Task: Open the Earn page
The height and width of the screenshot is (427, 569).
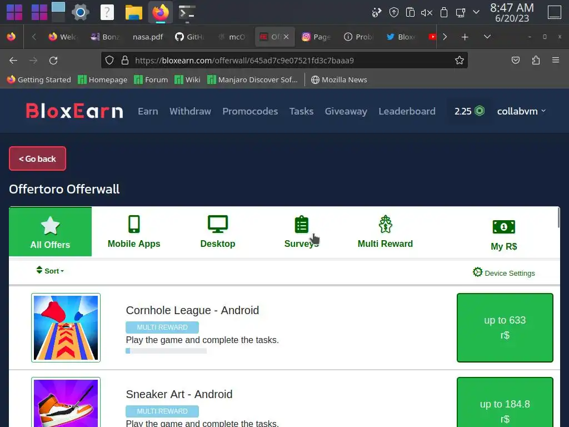Action: click(148, 111)
